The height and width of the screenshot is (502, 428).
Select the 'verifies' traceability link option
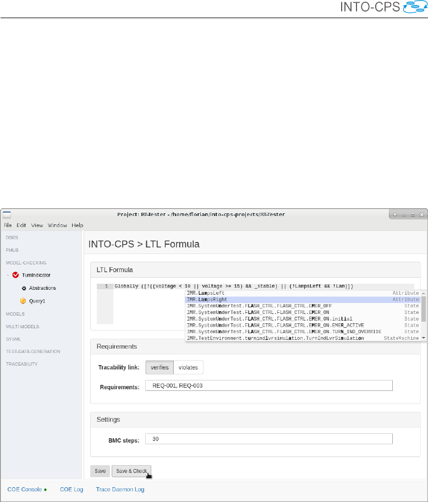pos(160,367)
